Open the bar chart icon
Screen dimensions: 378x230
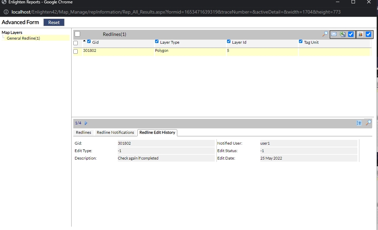point(360,34)
